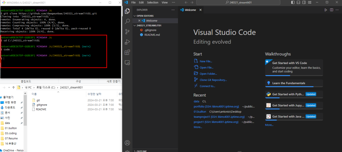Click the Open File... link
The image size is (342, 152).
pos(206,68)
